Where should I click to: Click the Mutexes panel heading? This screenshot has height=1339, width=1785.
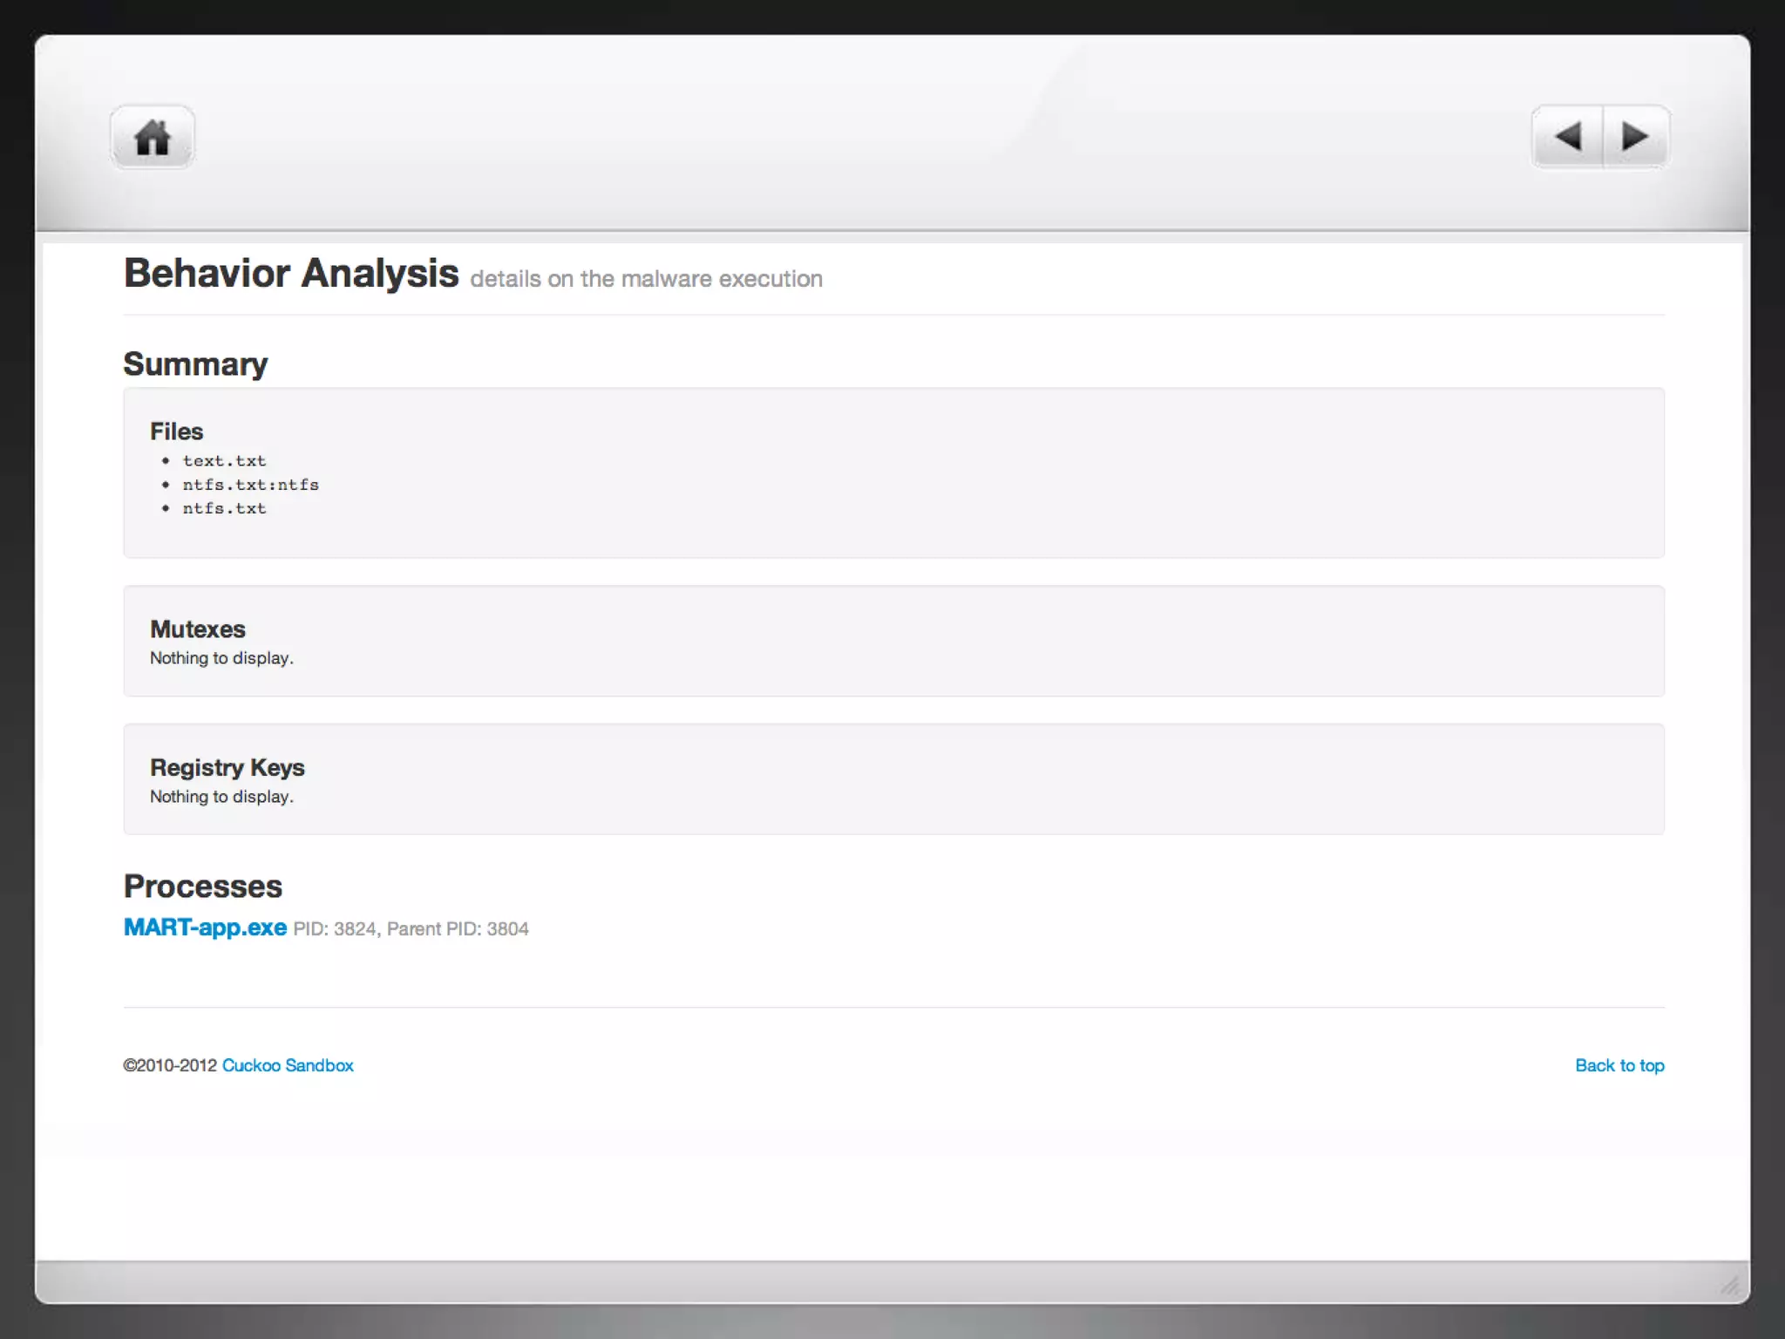[x=198, y=629]
